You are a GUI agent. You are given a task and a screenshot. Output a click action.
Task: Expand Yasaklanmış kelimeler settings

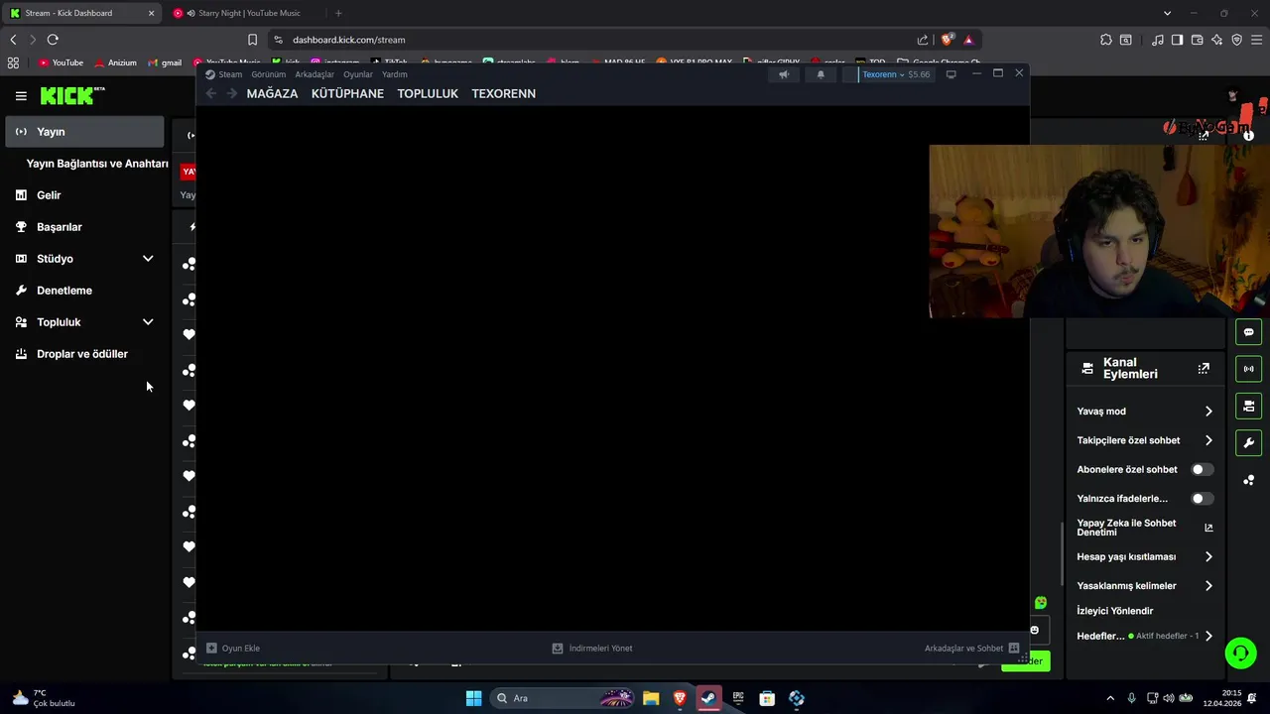(x=1144, y=586)
